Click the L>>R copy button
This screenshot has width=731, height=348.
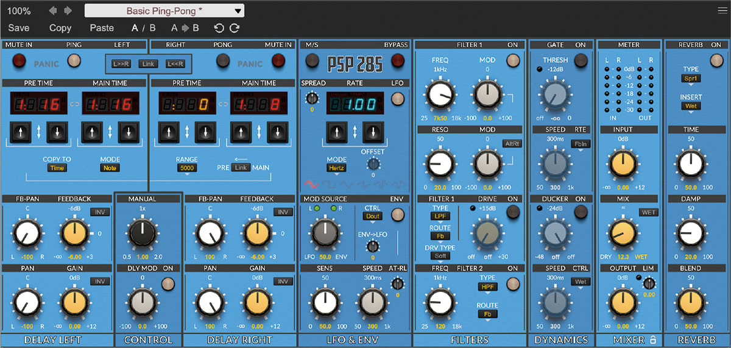120,64
